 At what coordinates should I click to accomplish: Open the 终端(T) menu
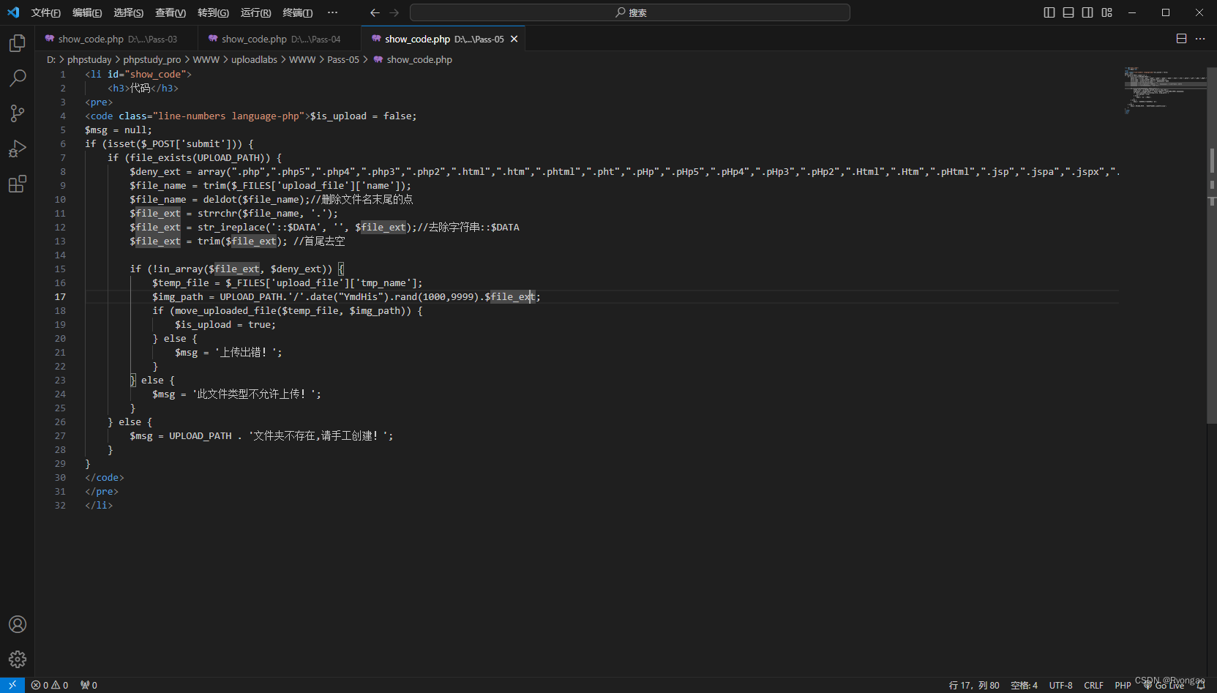tap(298, 12)
